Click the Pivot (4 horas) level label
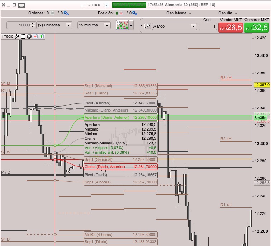 pos(120,103)
